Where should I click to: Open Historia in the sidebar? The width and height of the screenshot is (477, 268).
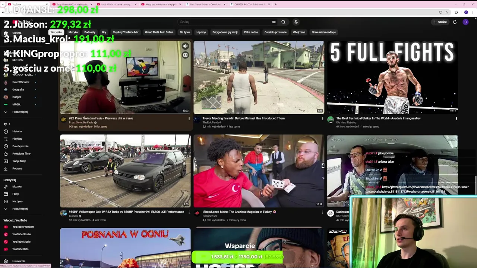(x=17, y=131)
